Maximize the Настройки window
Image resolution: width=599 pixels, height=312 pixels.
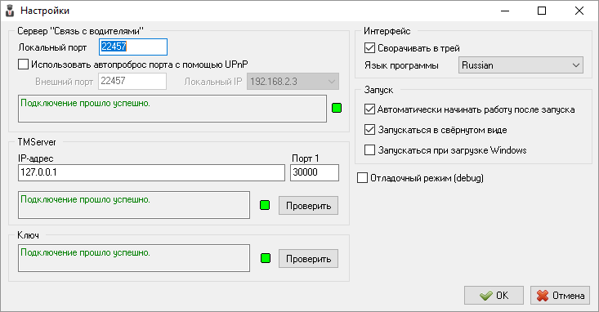(x=542, y=11)
